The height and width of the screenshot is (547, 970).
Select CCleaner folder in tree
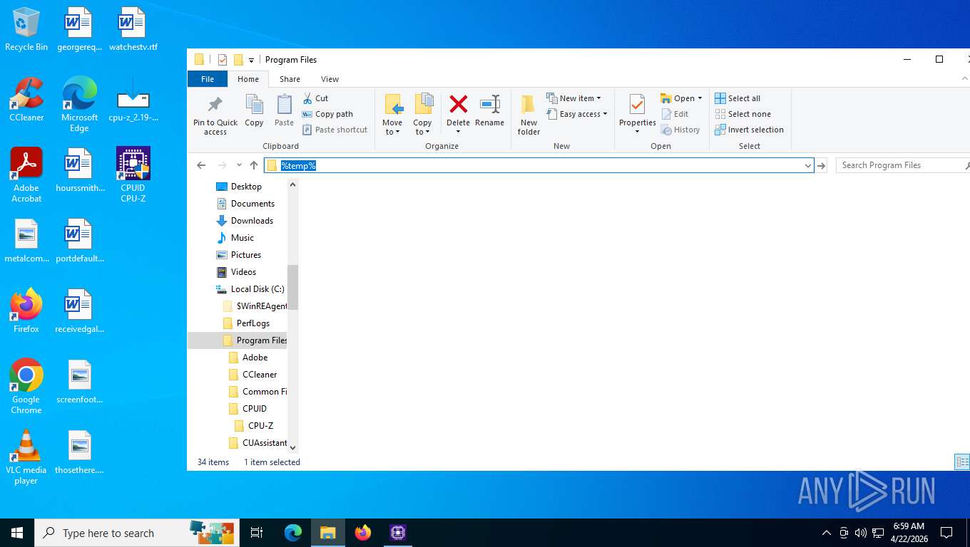[259, 375]
